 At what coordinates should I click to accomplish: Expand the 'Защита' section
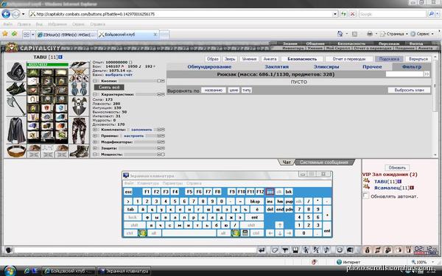click(x=95, y=148)
